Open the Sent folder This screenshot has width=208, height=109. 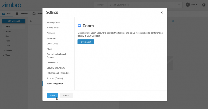(x=8, y=36)
